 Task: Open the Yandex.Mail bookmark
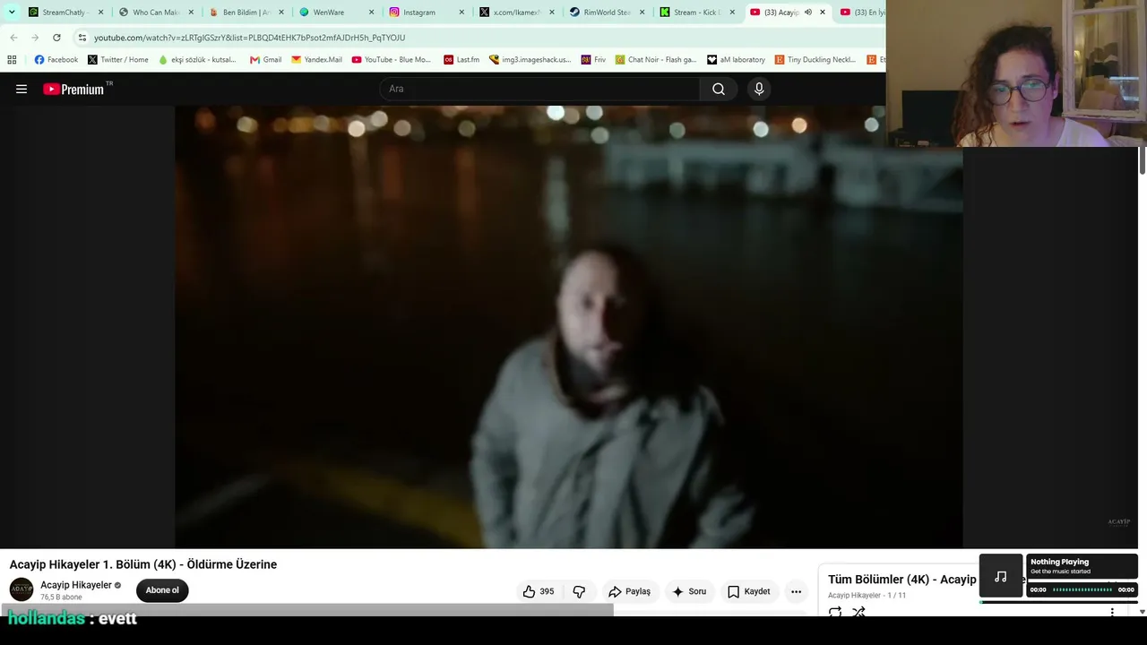(316, 60)
